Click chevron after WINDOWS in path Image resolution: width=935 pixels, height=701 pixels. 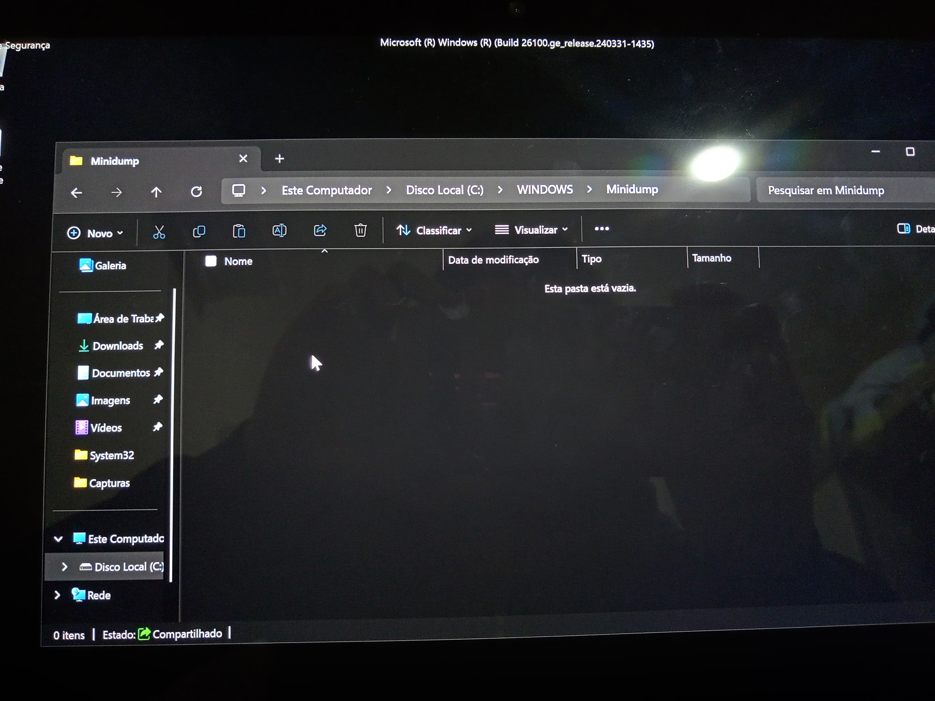point(589,189)
